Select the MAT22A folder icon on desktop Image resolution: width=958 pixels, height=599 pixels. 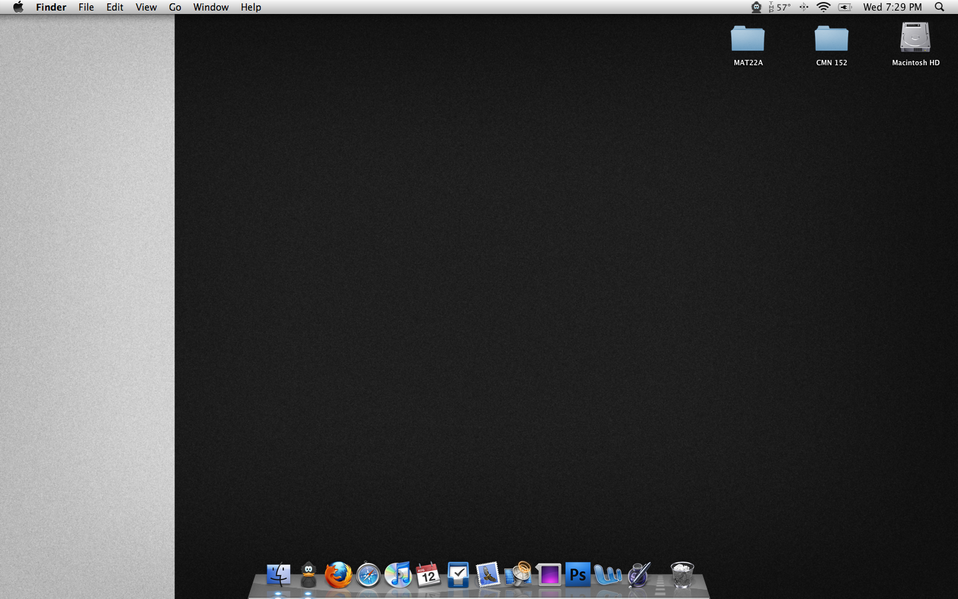(x=748, y=38)
